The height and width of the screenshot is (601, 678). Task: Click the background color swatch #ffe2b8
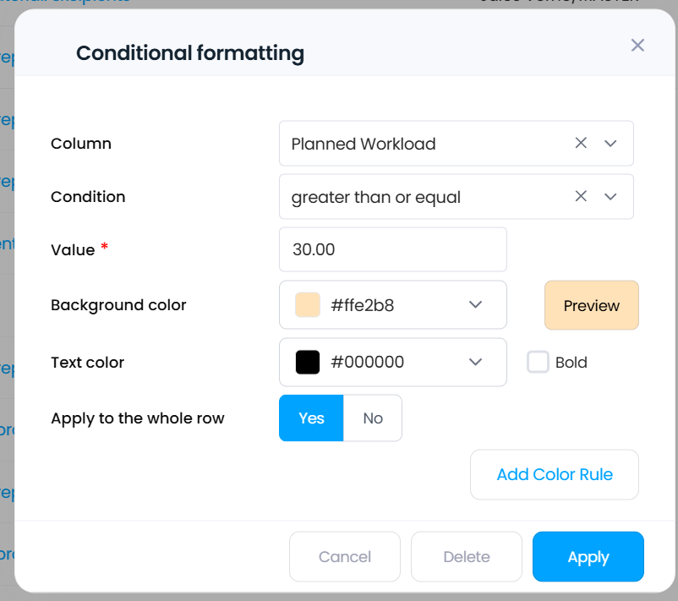coord(308,305)
